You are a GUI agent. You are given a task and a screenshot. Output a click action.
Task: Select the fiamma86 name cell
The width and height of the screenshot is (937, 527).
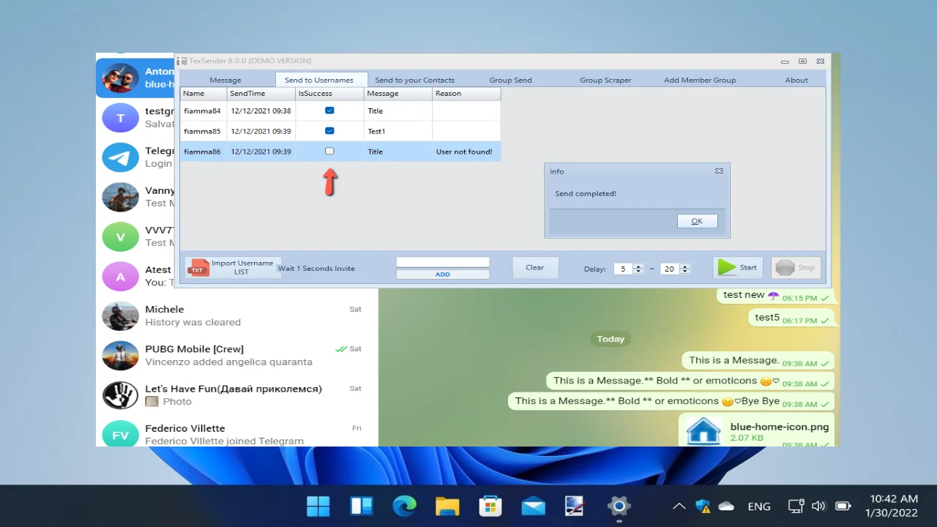[x=204, y=152]
